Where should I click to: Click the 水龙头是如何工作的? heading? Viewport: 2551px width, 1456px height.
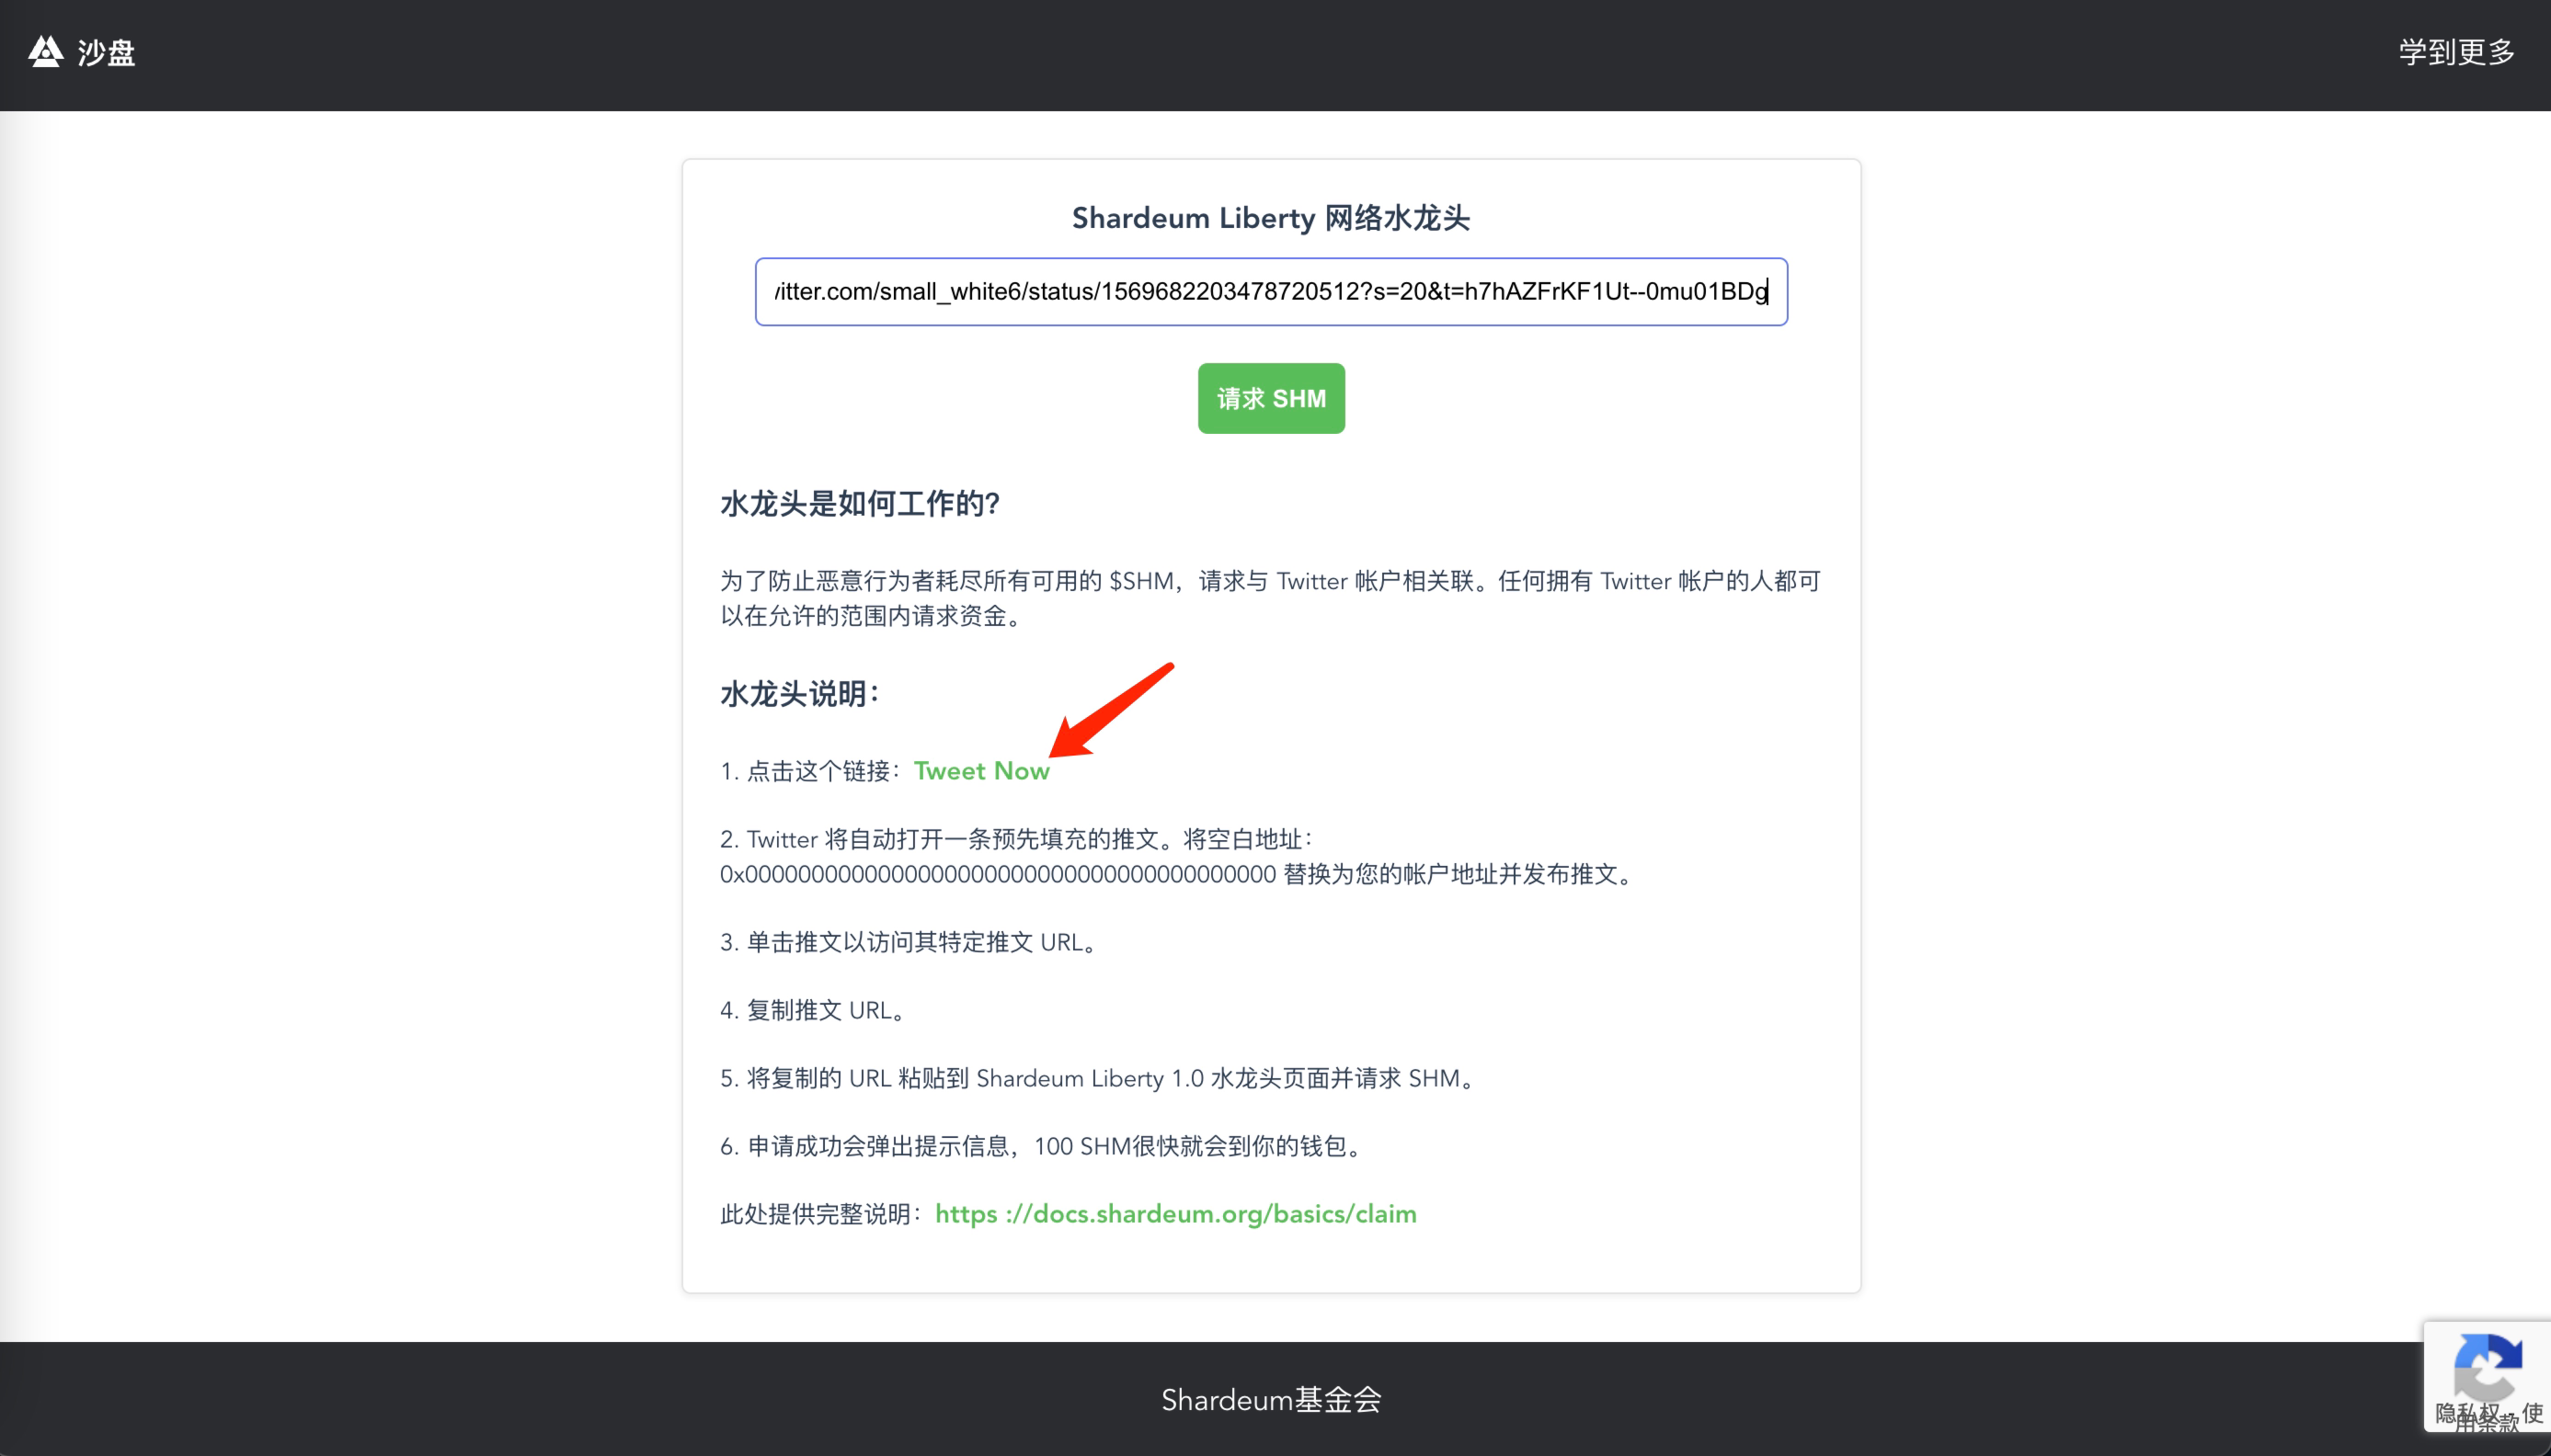pyautogui.click(x=859, y=504)
